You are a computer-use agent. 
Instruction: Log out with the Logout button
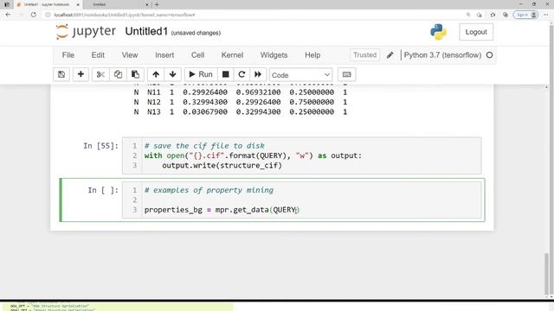[476, 32]
